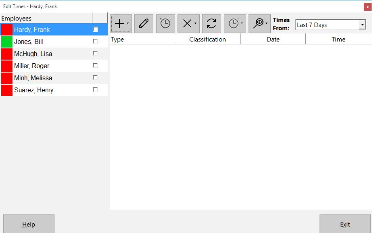Expand the arrow beside the plus icon
This screenshot has width=372, height=233.
(x=127, y=23)
